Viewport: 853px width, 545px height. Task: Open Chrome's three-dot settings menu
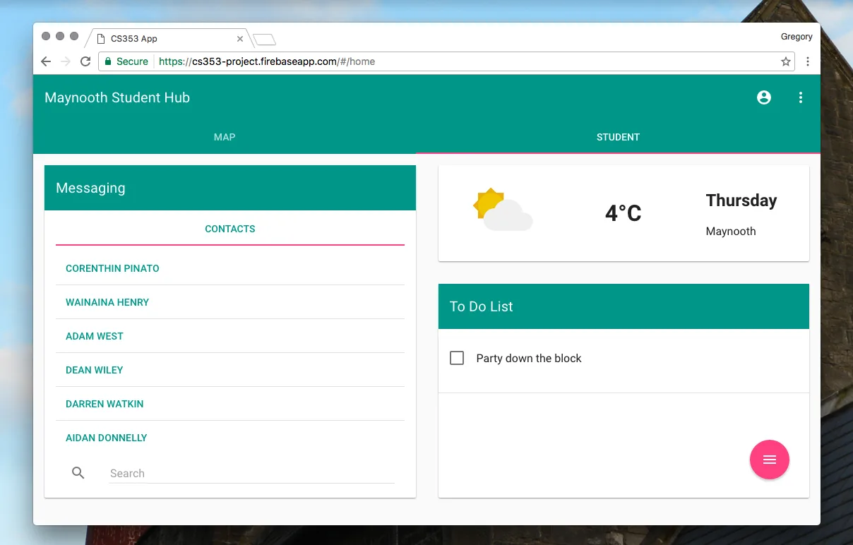pyautogui.click(x=808, y=61)
